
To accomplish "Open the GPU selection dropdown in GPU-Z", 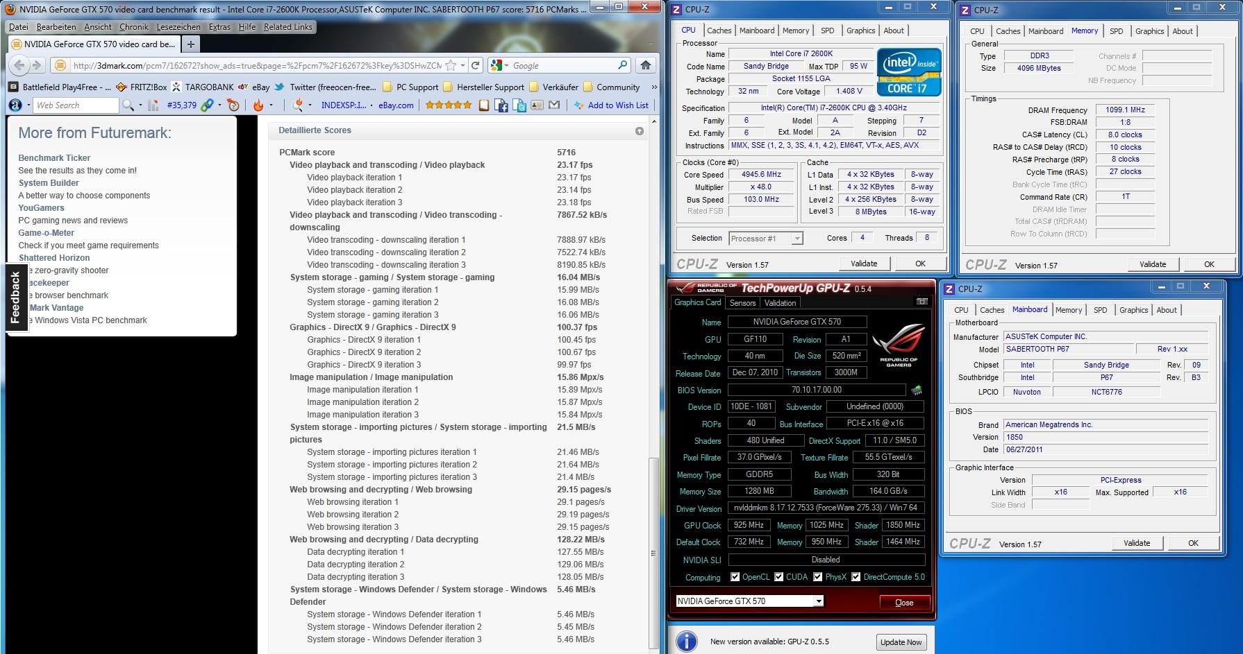I will pyautogui.click(x=819, y=601).
